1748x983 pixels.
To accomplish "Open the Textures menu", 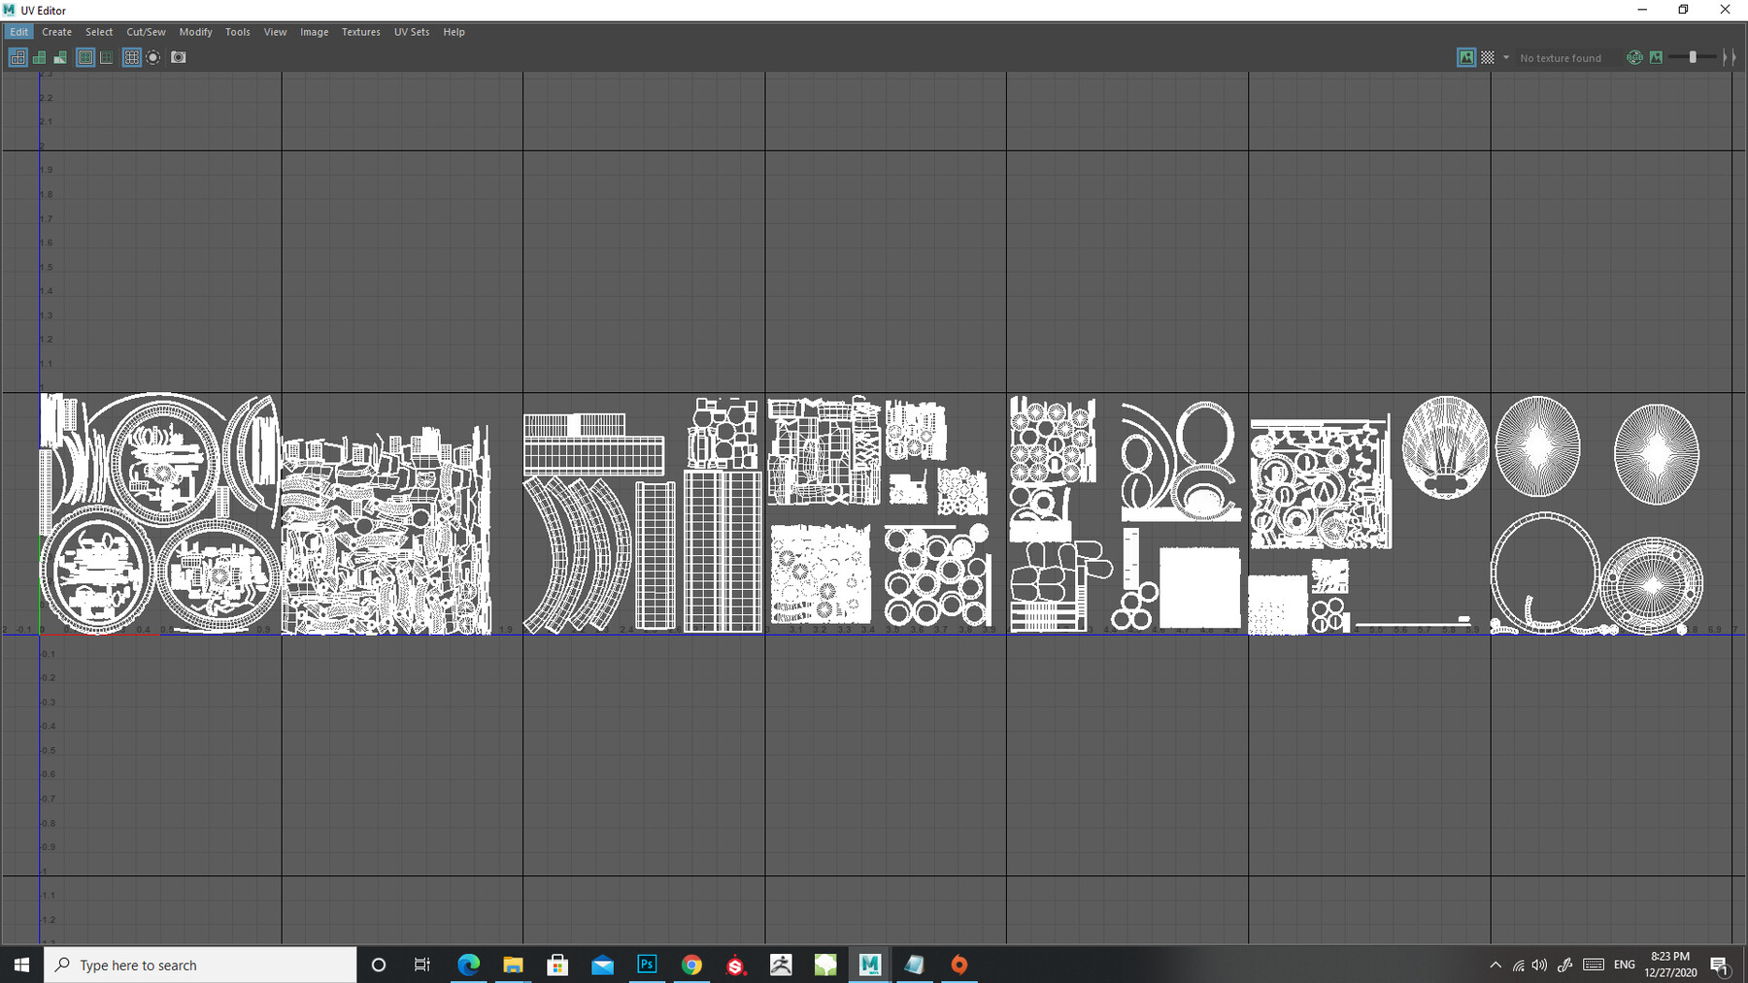I will point(360,32).
